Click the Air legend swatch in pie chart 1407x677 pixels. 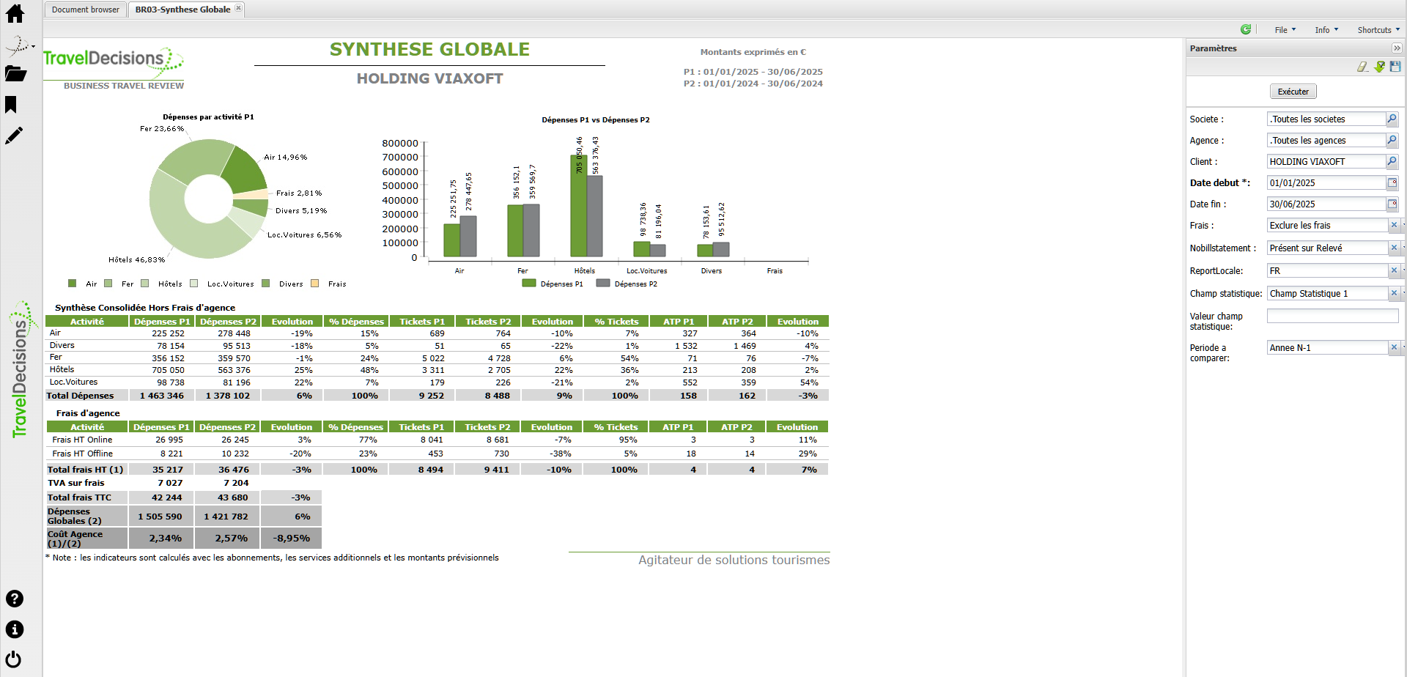(x=72, y=284)
